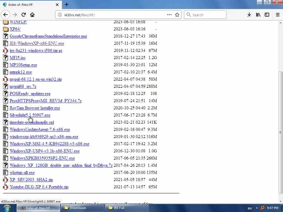Download Silverlight5.1.50907.exe
Viewport: 283px width, 212px height.
(x=30, y=115)
